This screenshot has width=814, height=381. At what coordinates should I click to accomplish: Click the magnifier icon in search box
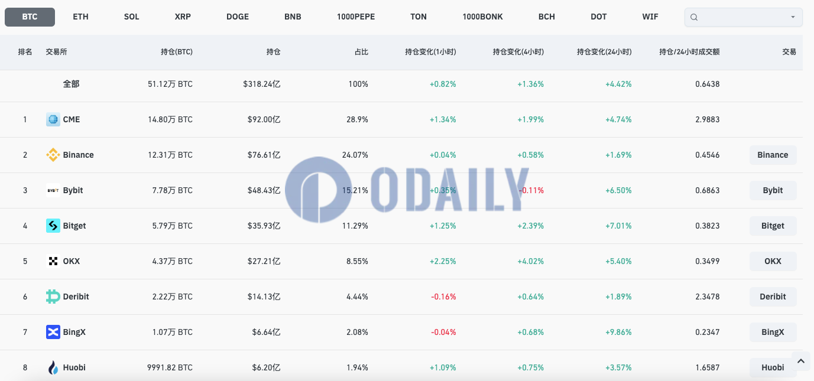pyautogui.click(x=694, y=17)
